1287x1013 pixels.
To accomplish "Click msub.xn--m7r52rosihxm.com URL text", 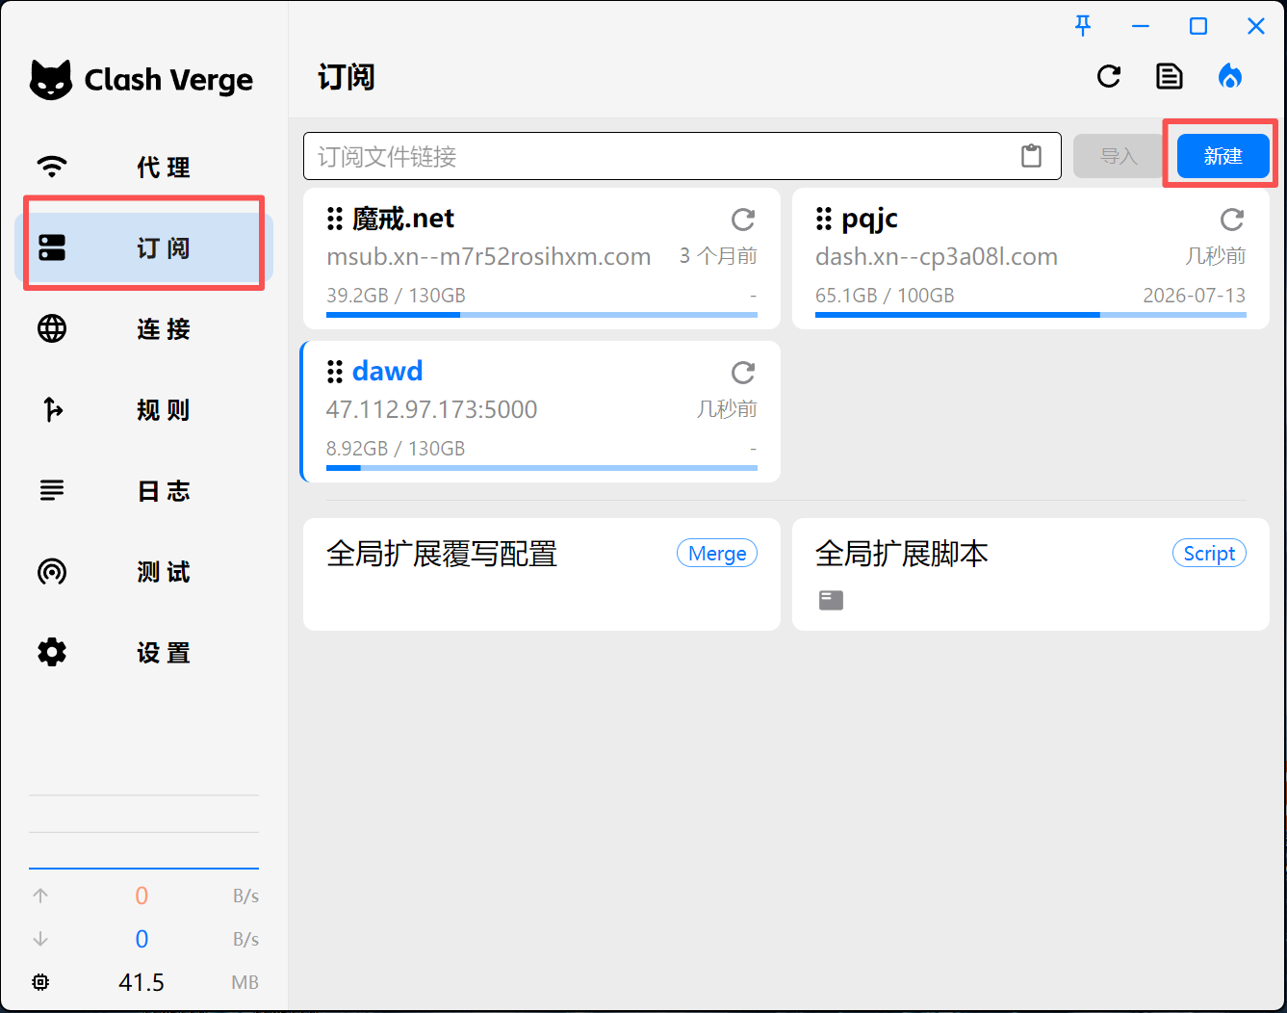I will pyautogui.click(x=489, y=257).
